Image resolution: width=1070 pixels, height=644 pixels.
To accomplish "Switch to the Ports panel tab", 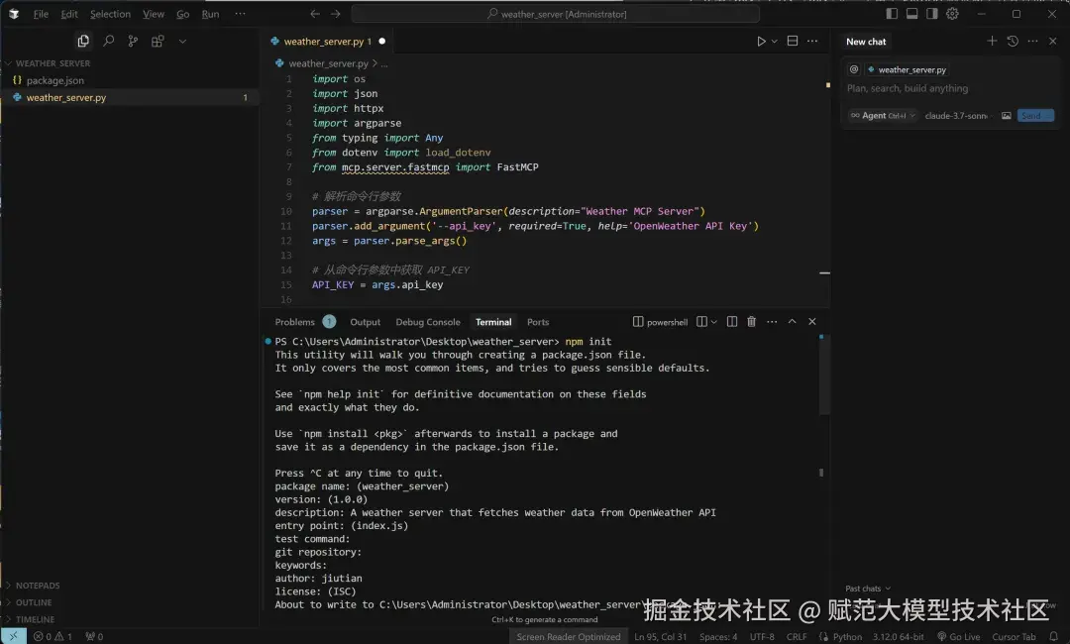I will point(538,322).
